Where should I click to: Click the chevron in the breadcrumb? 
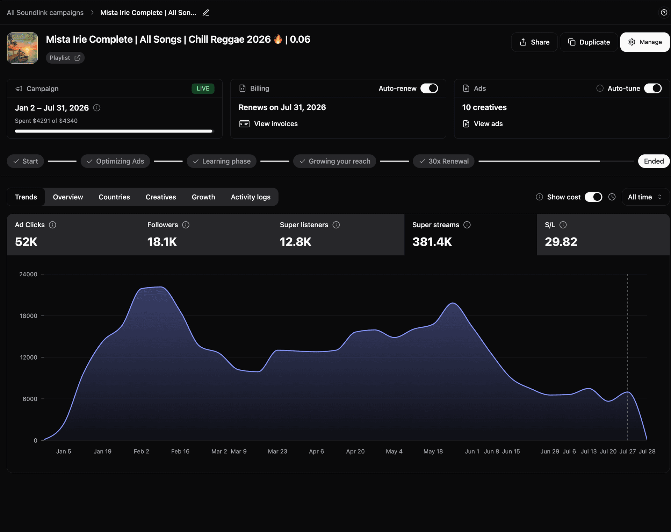[92, 13]
